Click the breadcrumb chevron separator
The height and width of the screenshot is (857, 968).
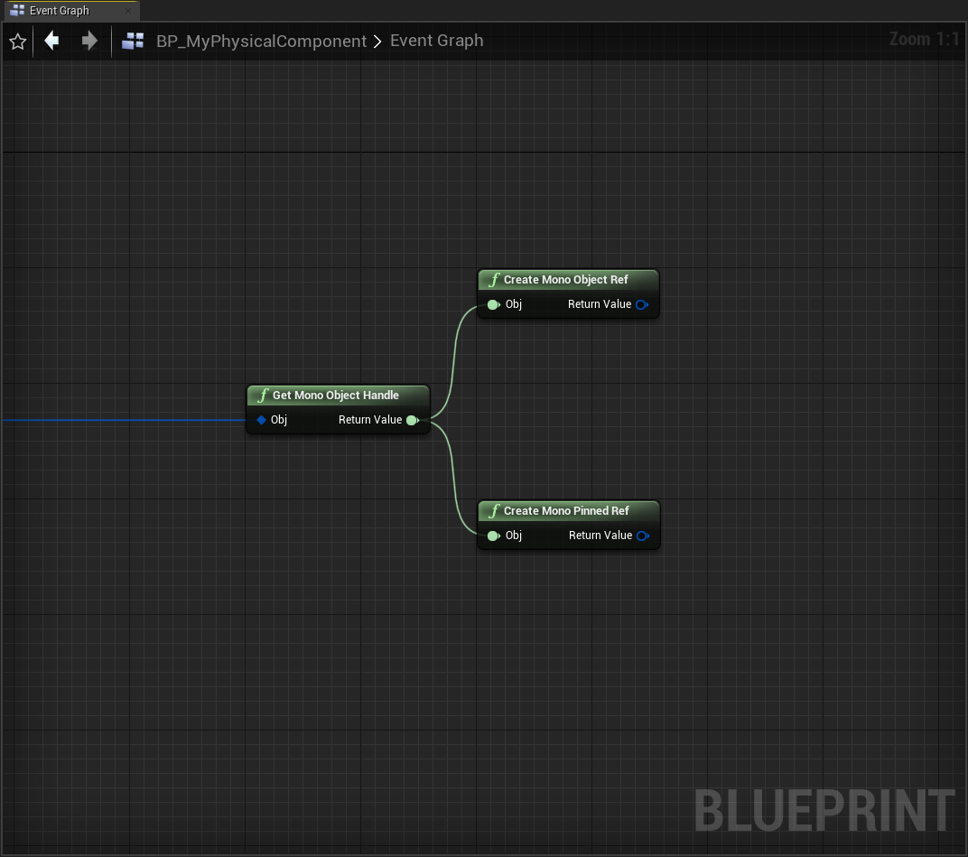coord(377,41)
